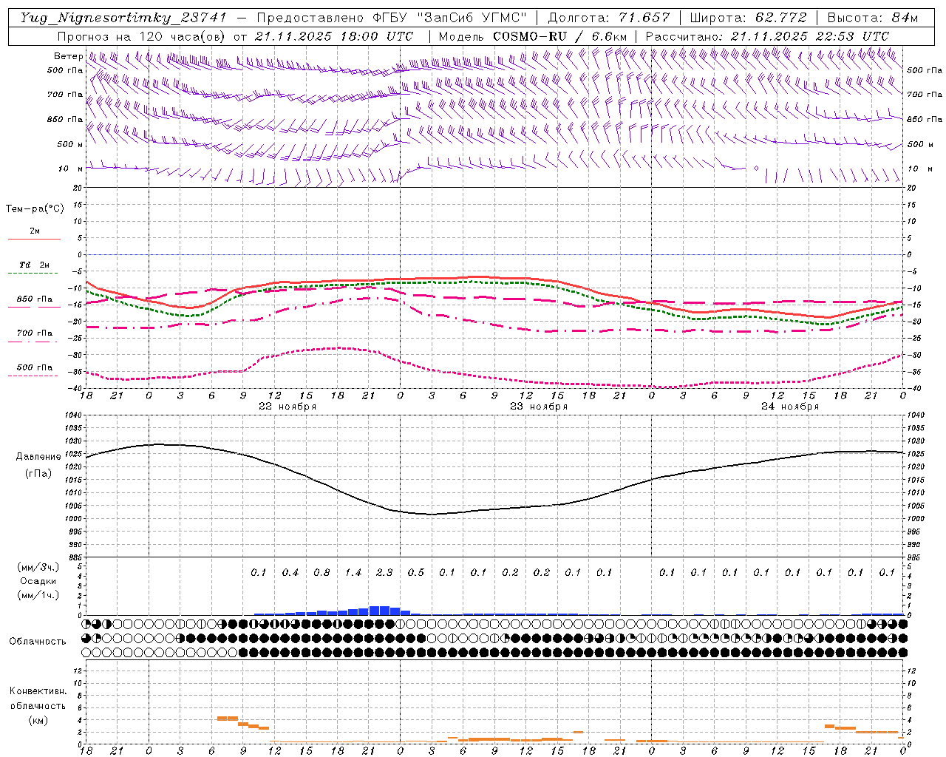Click the (км) unit label under convective cloudiness
946x757 pixels.
[x=38, y=720]
